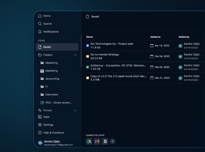Click the Google Drive connected app icon
Image resolution: width=205 pixels, height=152 pixels.
point(89,141)
